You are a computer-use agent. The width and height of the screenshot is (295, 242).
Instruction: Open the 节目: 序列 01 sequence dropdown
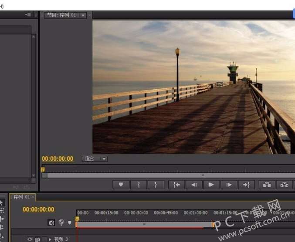coord(83,15)
